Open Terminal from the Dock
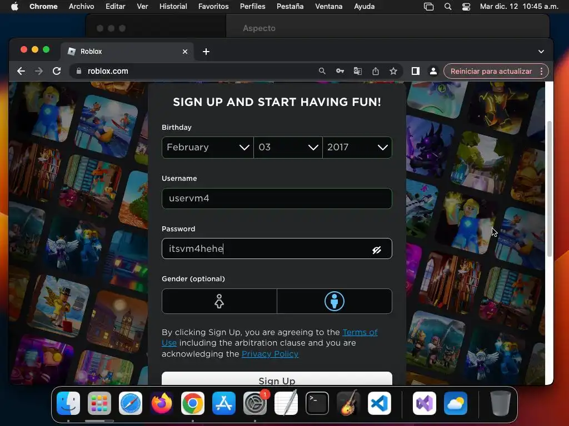The height and width of the screenshot is (426, 569). click(x=317, y=403)
